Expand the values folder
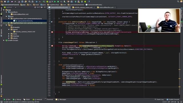 [x=9, y=38]
